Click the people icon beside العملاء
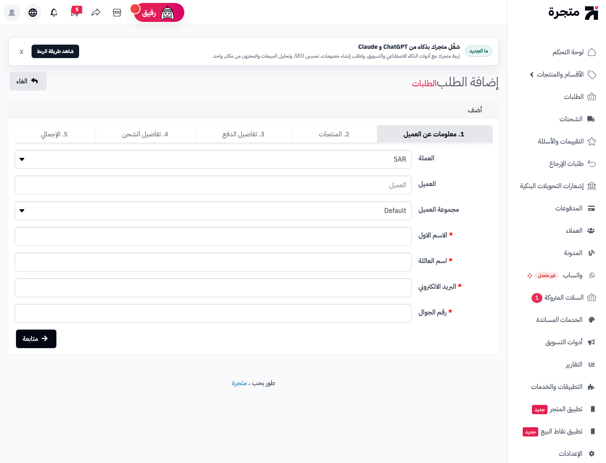 [x=591, y=231]
